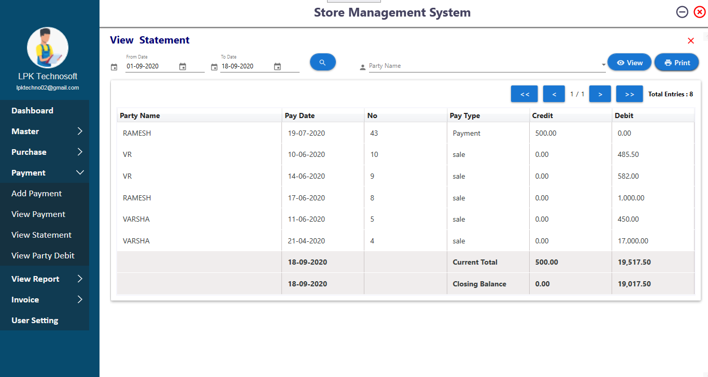Go to last page with >> button
The image size is (708, 377).
click(629, 94)
